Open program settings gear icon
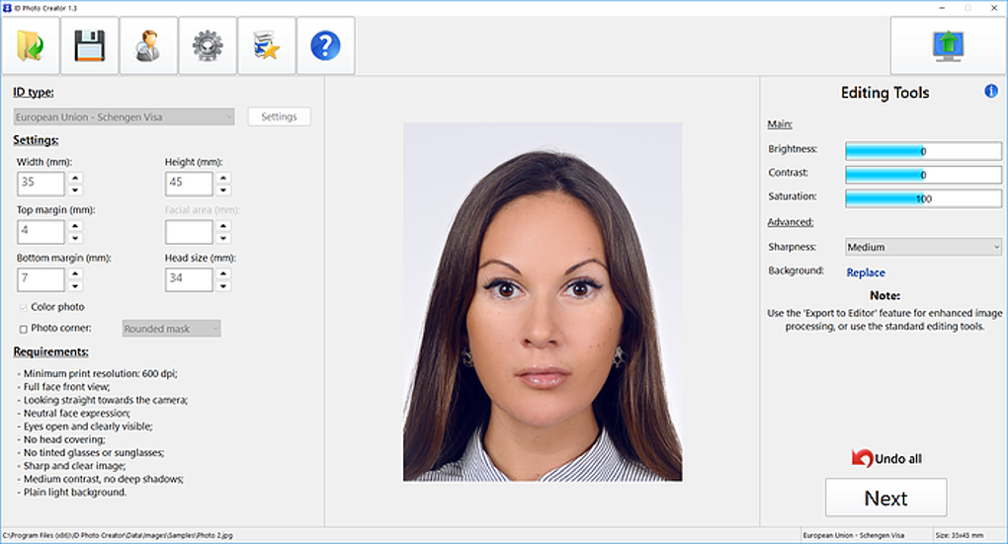1008x544 pixels. click(x=208, y=45)
